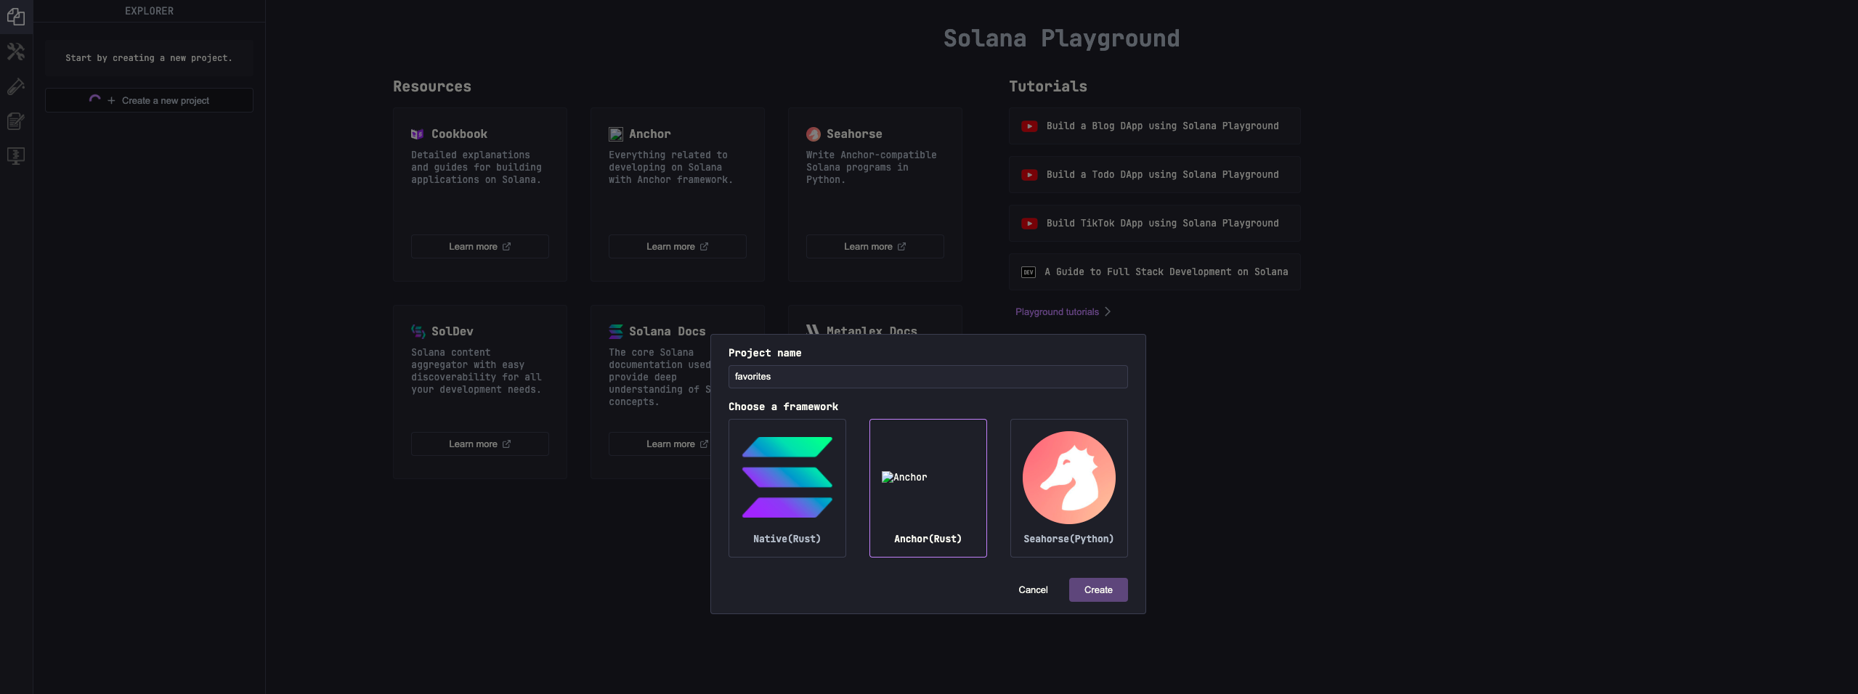
Task: Click the EXPLORER panel header
Action: pos(149,11)
